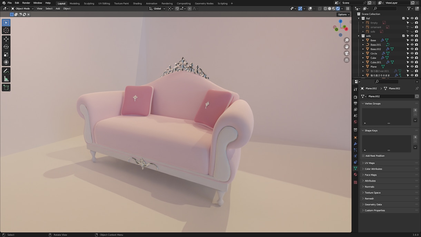Switch to rendered viewport shading

point(338,9)
